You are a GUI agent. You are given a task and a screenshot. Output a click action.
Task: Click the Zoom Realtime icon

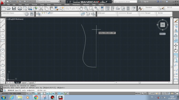pos(86,8)
